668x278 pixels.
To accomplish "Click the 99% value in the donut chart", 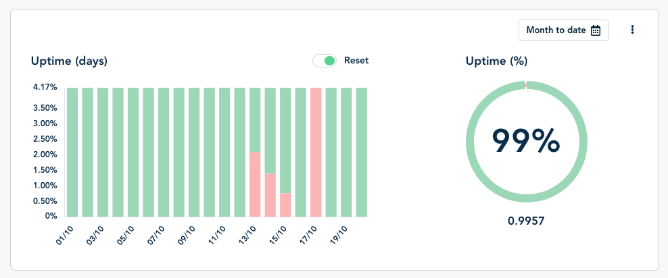I will [525, 141].
